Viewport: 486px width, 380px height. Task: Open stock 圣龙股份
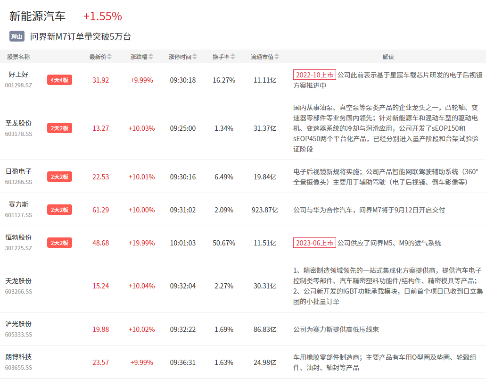[18, 123]
